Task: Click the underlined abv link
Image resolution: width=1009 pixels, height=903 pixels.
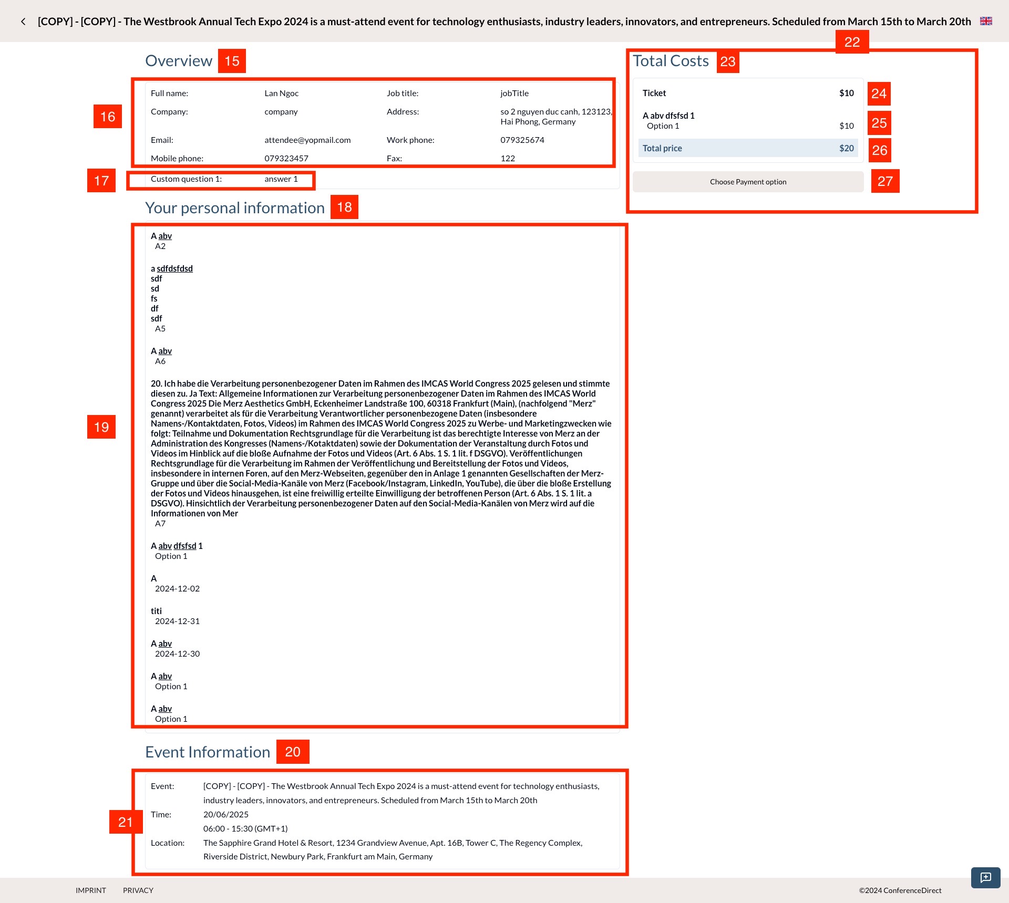Action: click(x=164, y=236)
